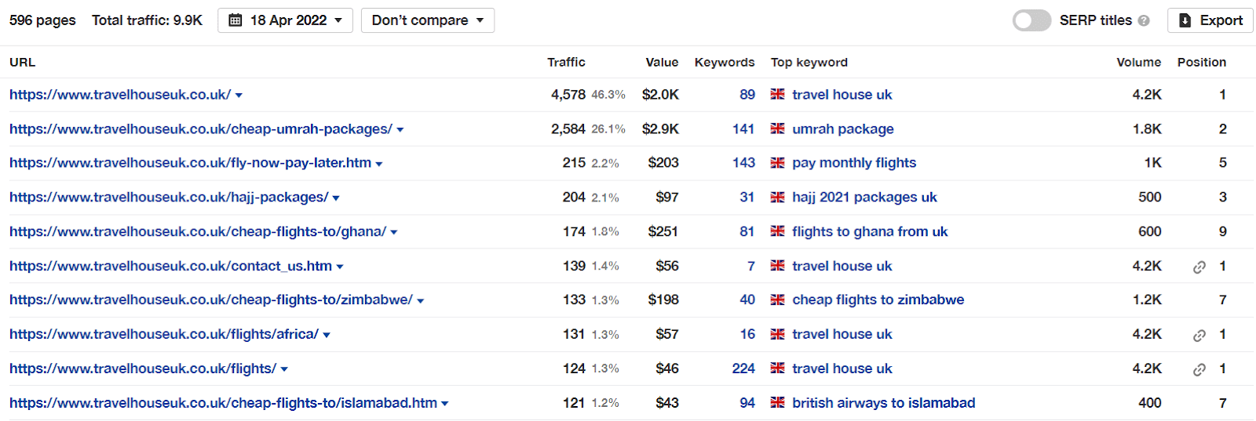Click link icon in flights/ row
The image size is (1256, 421).
point(1199,369)
